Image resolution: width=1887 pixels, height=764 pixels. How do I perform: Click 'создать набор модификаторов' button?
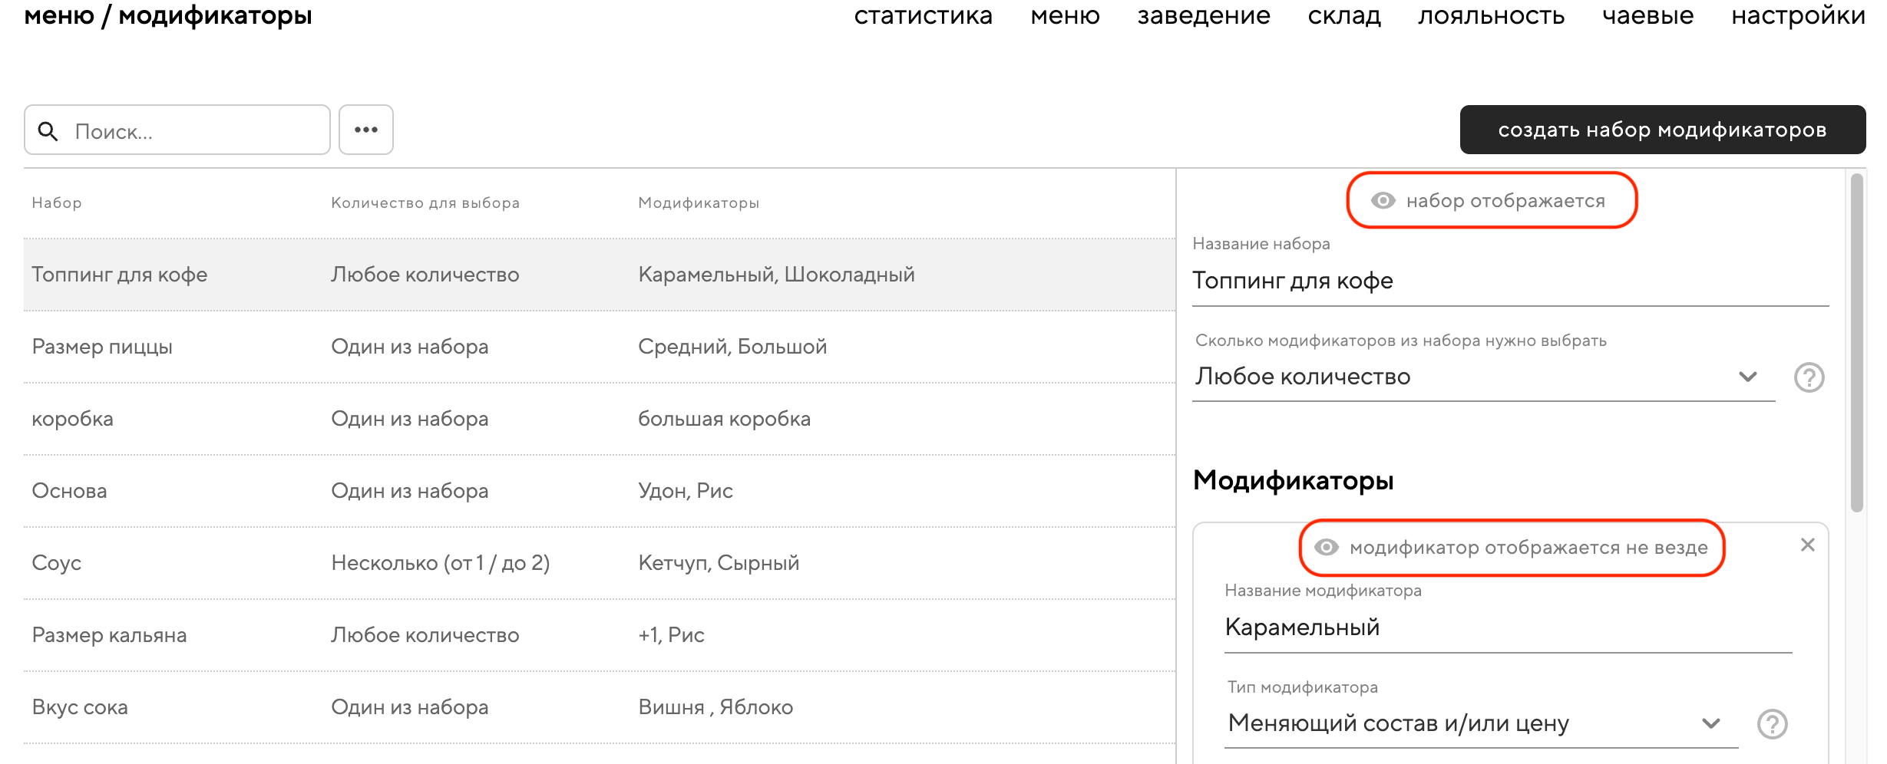(1662, 130)
